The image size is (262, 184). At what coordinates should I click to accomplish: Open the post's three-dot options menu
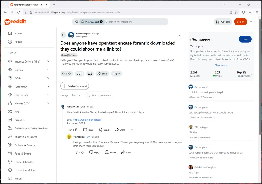180,35
